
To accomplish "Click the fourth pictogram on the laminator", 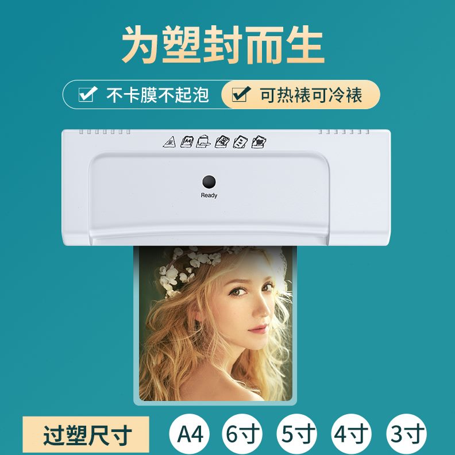I will point(222,141).
